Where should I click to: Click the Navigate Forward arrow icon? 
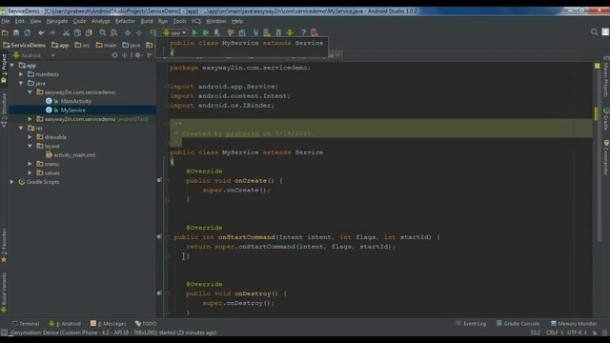tap(139, 32)
